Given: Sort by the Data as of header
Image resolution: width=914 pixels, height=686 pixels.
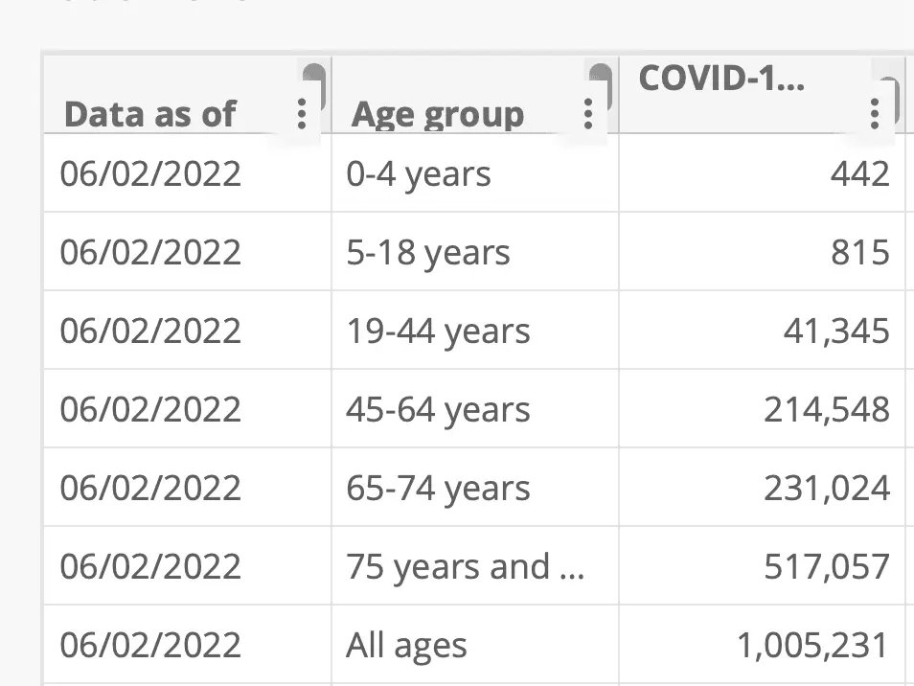Looking at the screenshot, I should 149,115.
